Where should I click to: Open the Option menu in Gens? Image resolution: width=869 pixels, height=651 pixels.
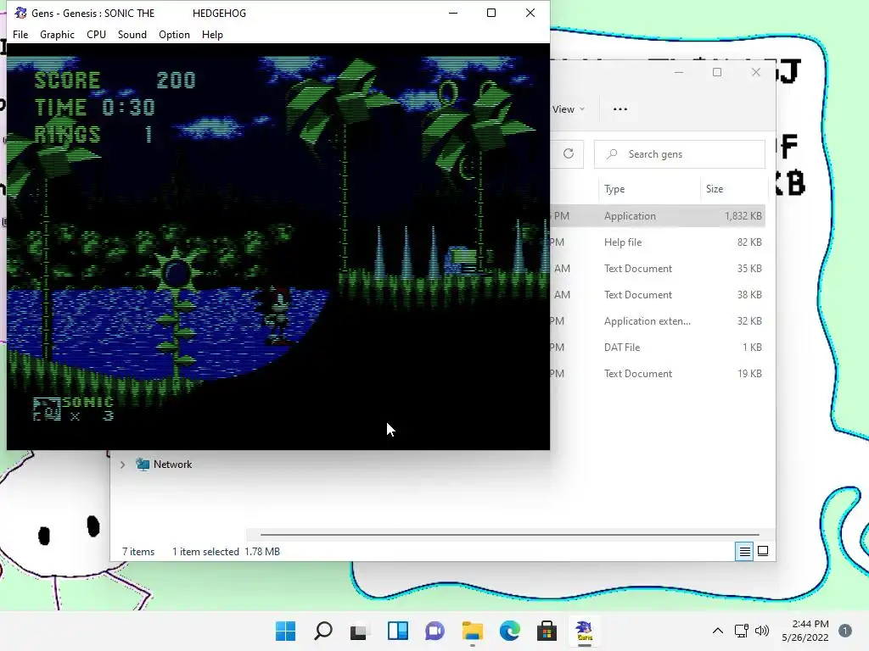click(x=174, y=34)
